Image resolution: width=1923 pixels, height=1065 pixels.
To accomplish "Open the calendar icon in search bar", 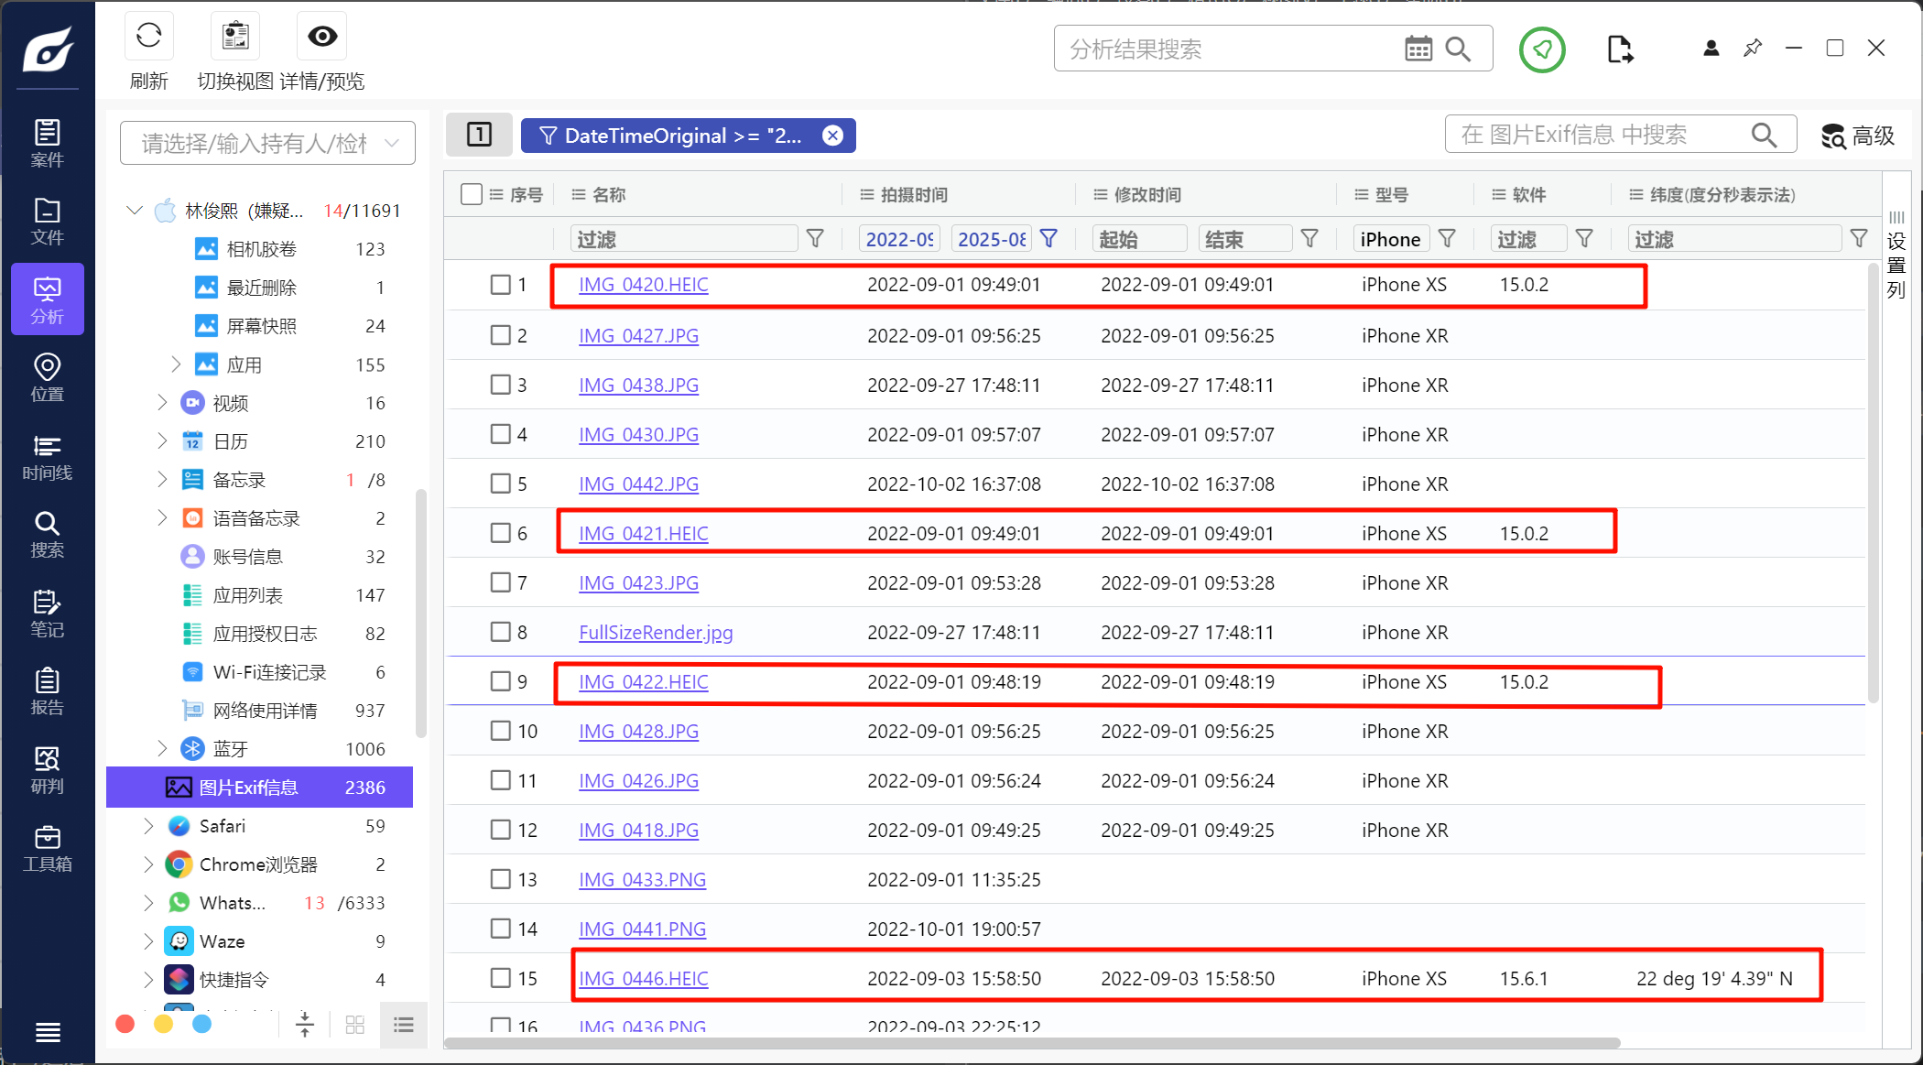I will [x=1418, y=49].
